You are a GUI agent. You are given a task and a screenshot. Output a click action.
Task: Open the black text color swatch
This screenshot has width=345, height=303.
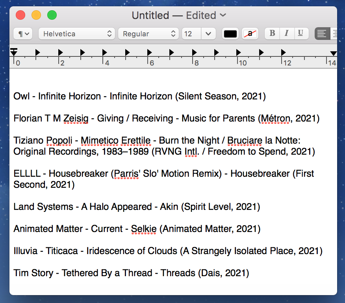[x=230, y=34]
